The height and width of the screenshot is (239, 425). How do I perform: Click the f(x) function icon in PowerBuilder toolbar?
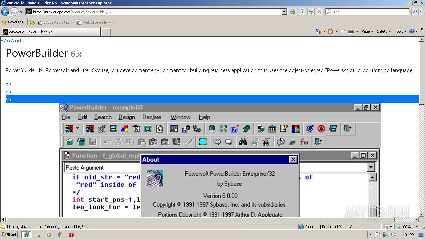pyautogui.click(x=304, y=142)
